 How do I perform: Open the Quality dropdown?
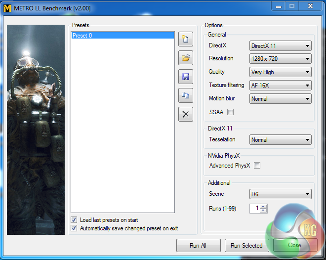pyautogui.click(x=280, y=72)
